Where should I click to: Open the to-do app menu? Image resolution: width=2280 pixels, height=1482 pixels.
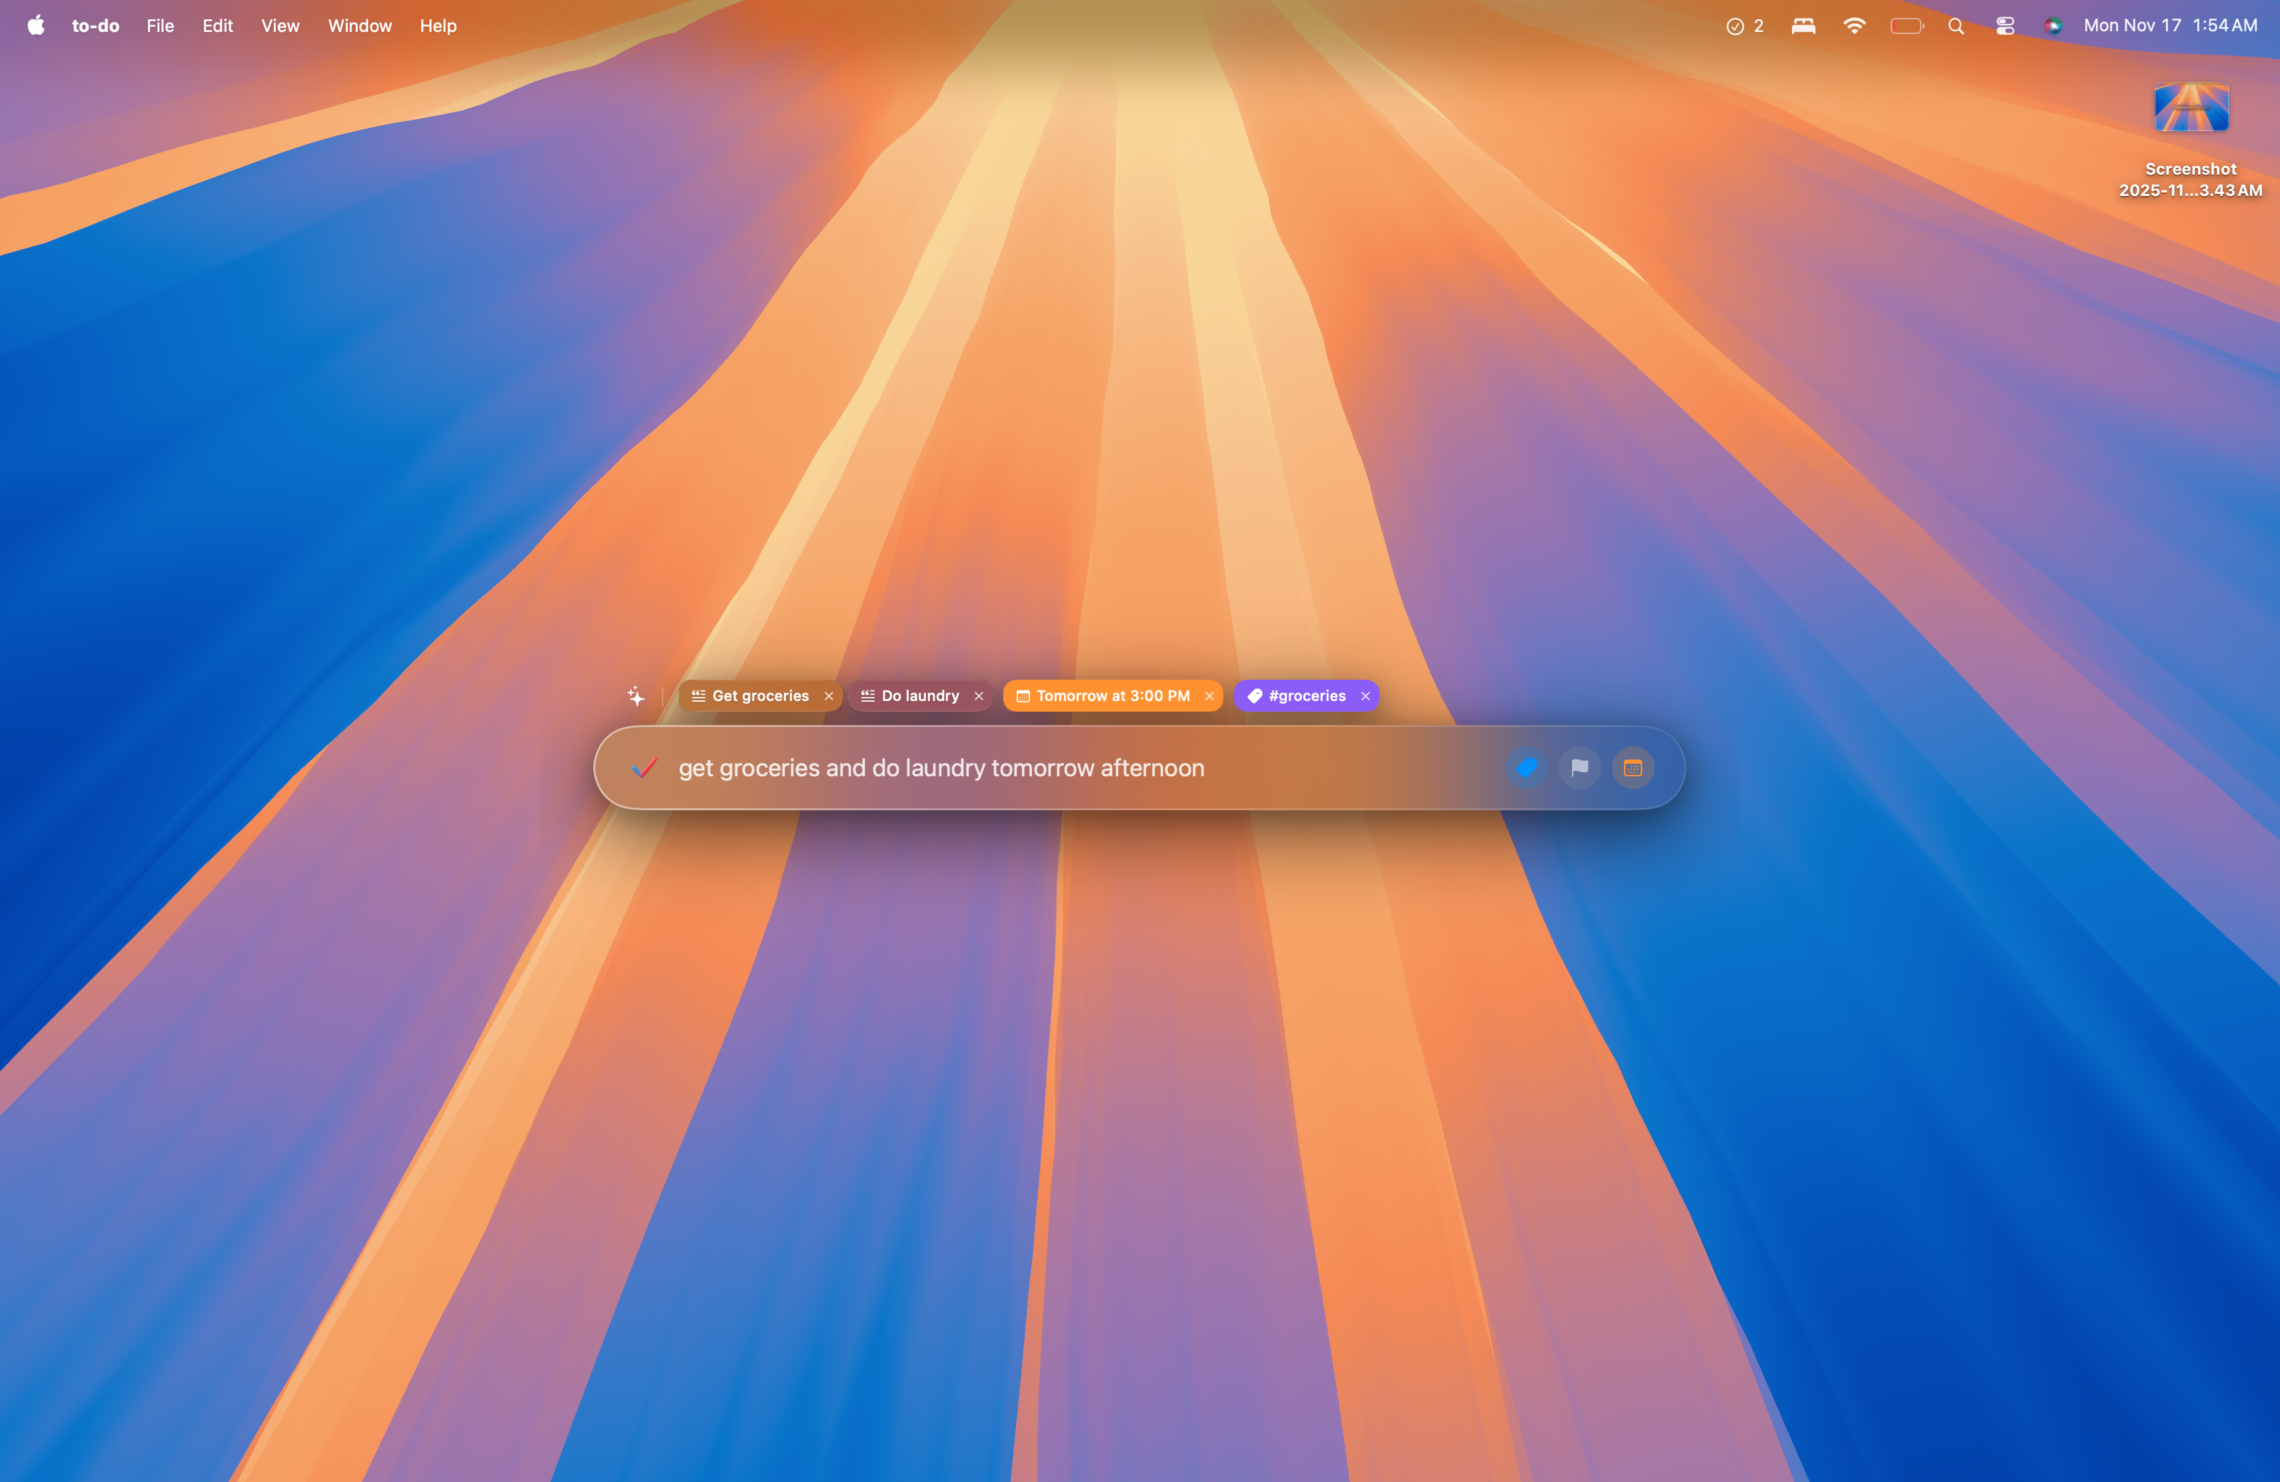(x=96, y=26)
